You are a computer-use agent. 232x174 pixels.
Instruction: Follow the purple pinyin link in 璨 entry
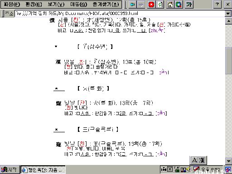pos(161,154)
